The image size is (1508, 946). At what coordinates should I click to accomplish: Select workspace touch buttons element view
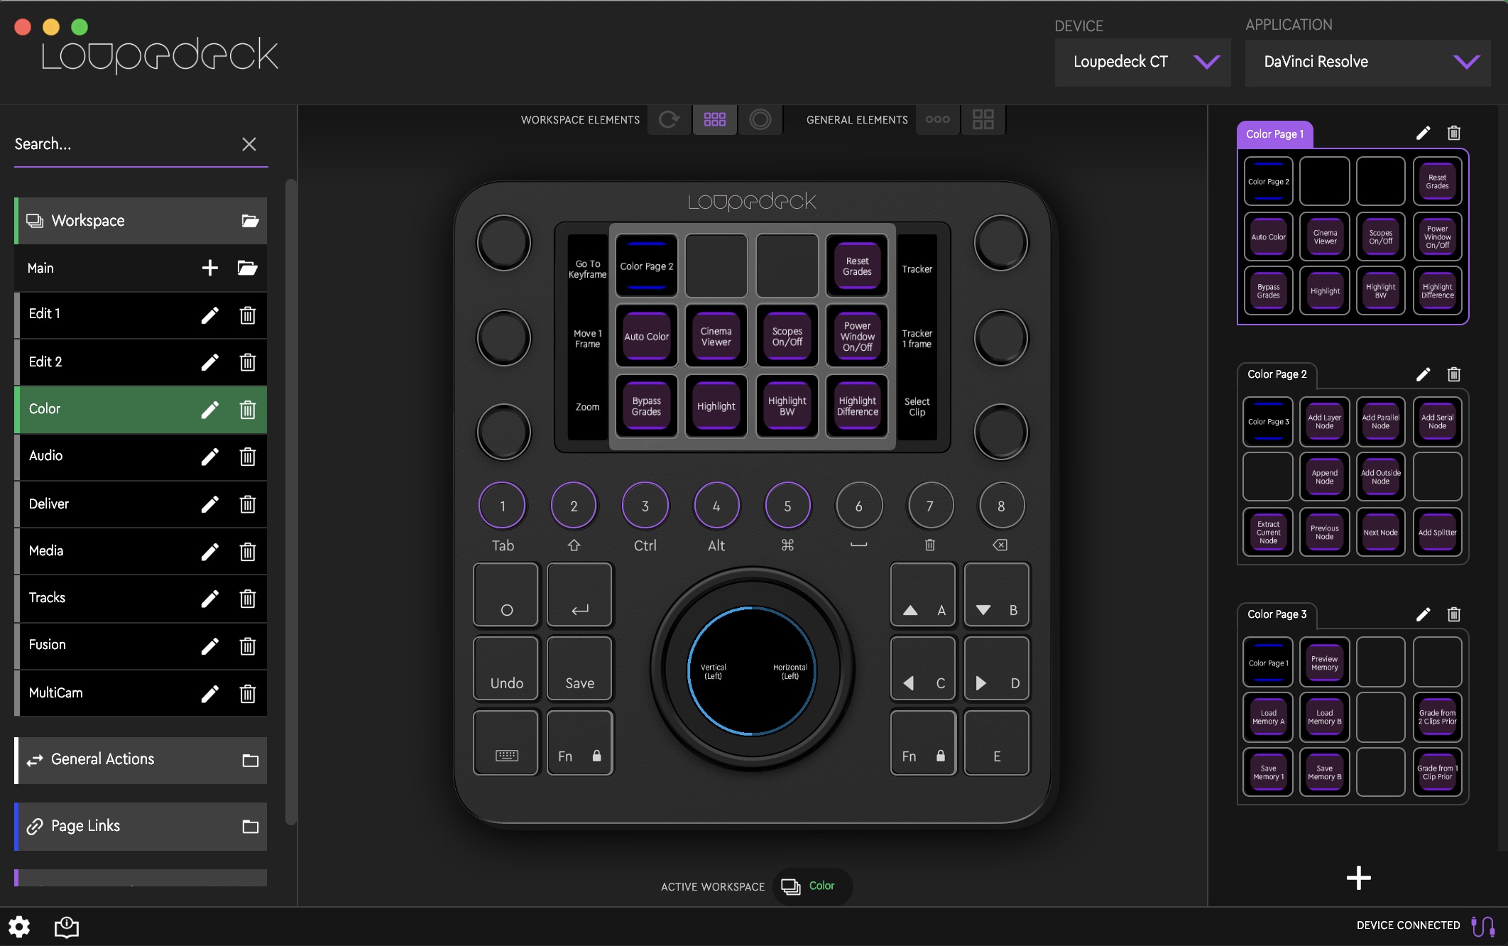click(x=714, y=119)
